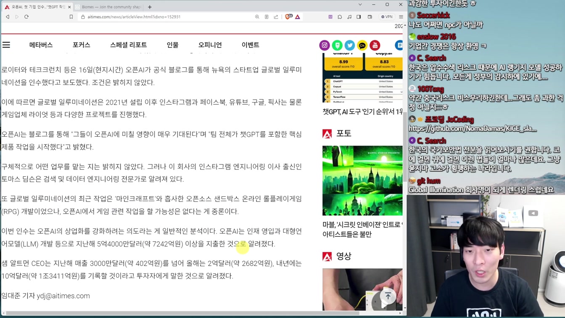
Task: Open the AI Times Instagram icon
Action: click(x=325, y=45)
